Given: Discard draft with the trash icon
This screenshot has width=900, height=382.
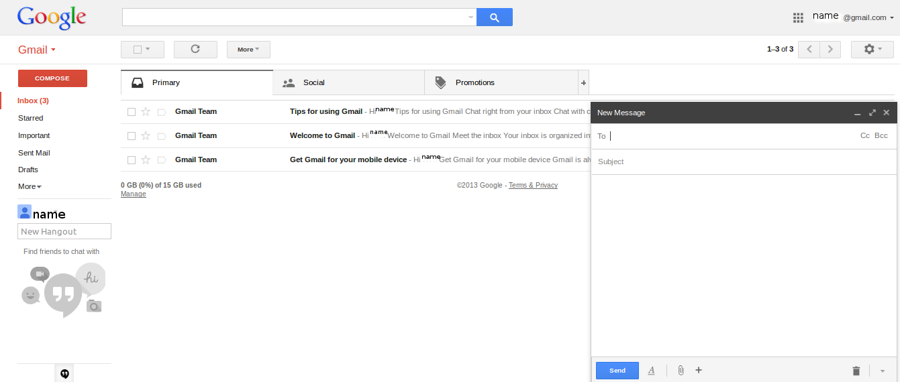Looking at the screenshot, I should tap(856, 371).
